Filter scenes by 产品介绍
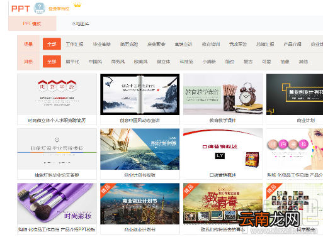This screenshot has width=323, height=237. [292, 44]
